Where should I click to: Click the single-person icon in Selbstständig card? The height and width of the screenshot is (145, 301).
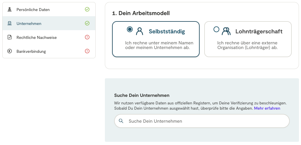[140, 31]
